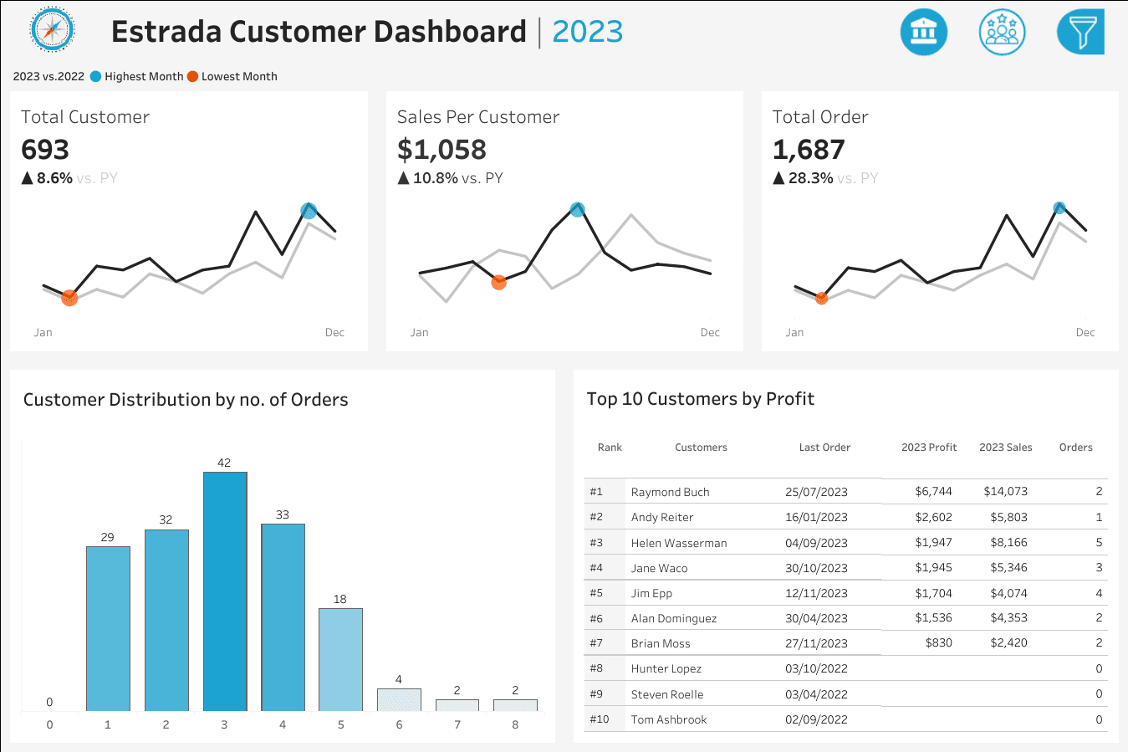Click the compass logo next to the title
The image size is (1128, 752).
pyautogui.click(x=52, y=31)
